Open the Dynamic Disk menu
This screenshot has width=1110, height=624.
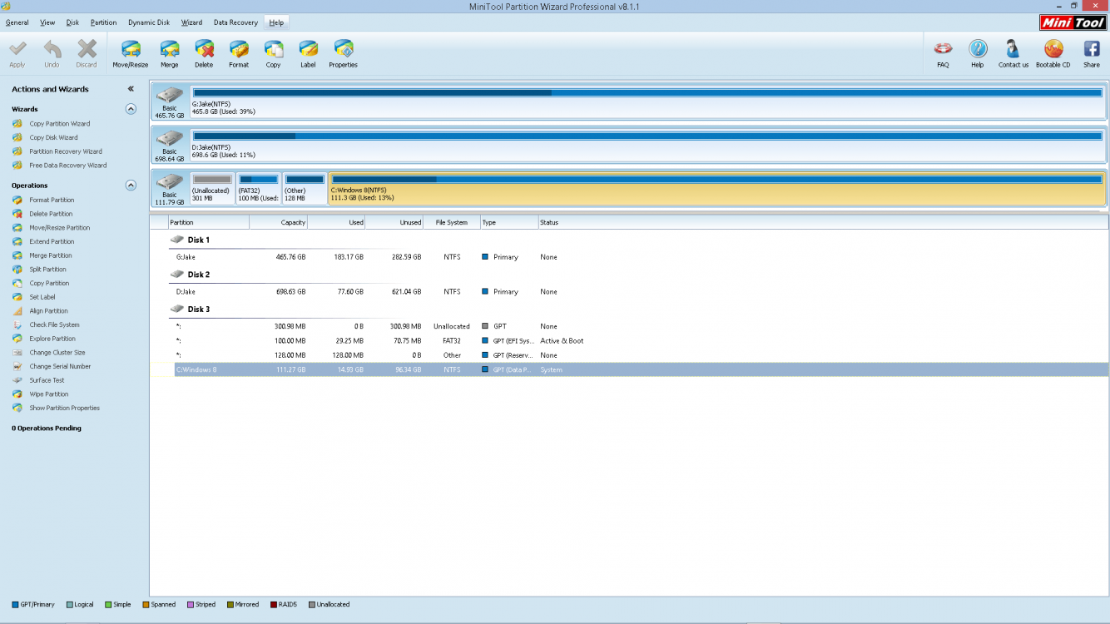coord(149,22)
